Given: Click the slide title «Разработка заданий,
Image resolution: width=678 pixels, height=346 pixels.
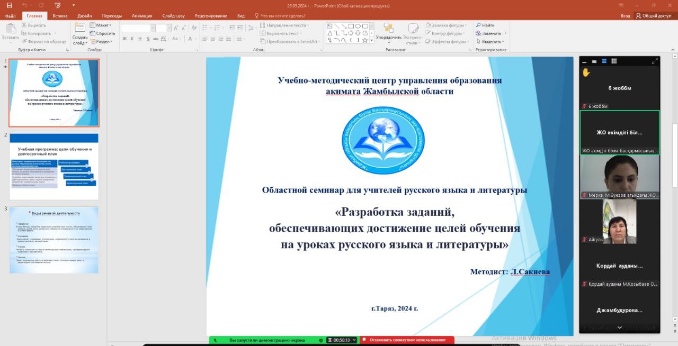Looking at the screenshot, I should click(395, 212).
